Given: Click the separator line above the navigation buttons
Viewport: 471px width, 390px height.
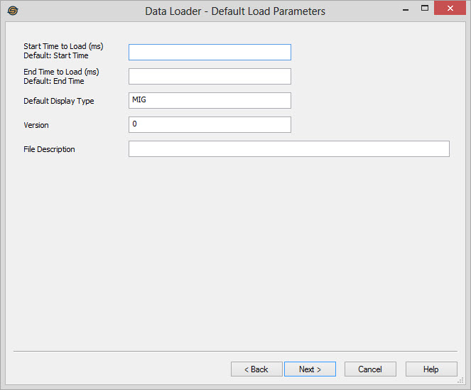Looking at the screenshot, I should click(x=235, y=352).
